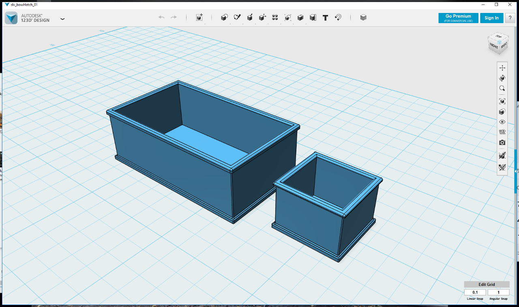The height and width of the screenshot is (307, 519).
Task: Redo the action with the right arrow
Action: pos(174,17)
